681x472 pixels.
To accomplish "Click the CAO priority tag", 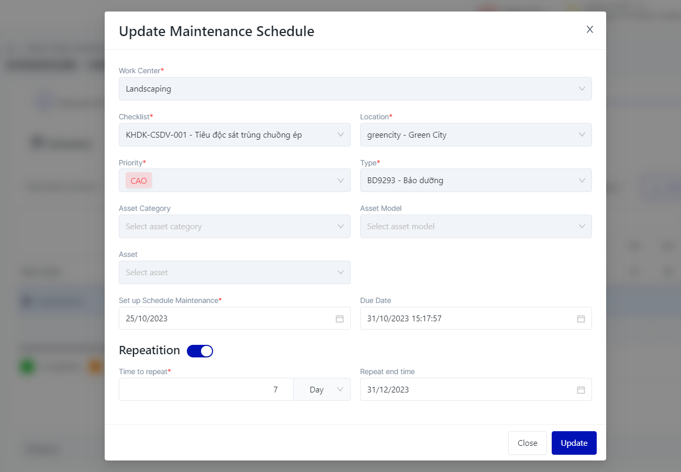I will point(139,181).
